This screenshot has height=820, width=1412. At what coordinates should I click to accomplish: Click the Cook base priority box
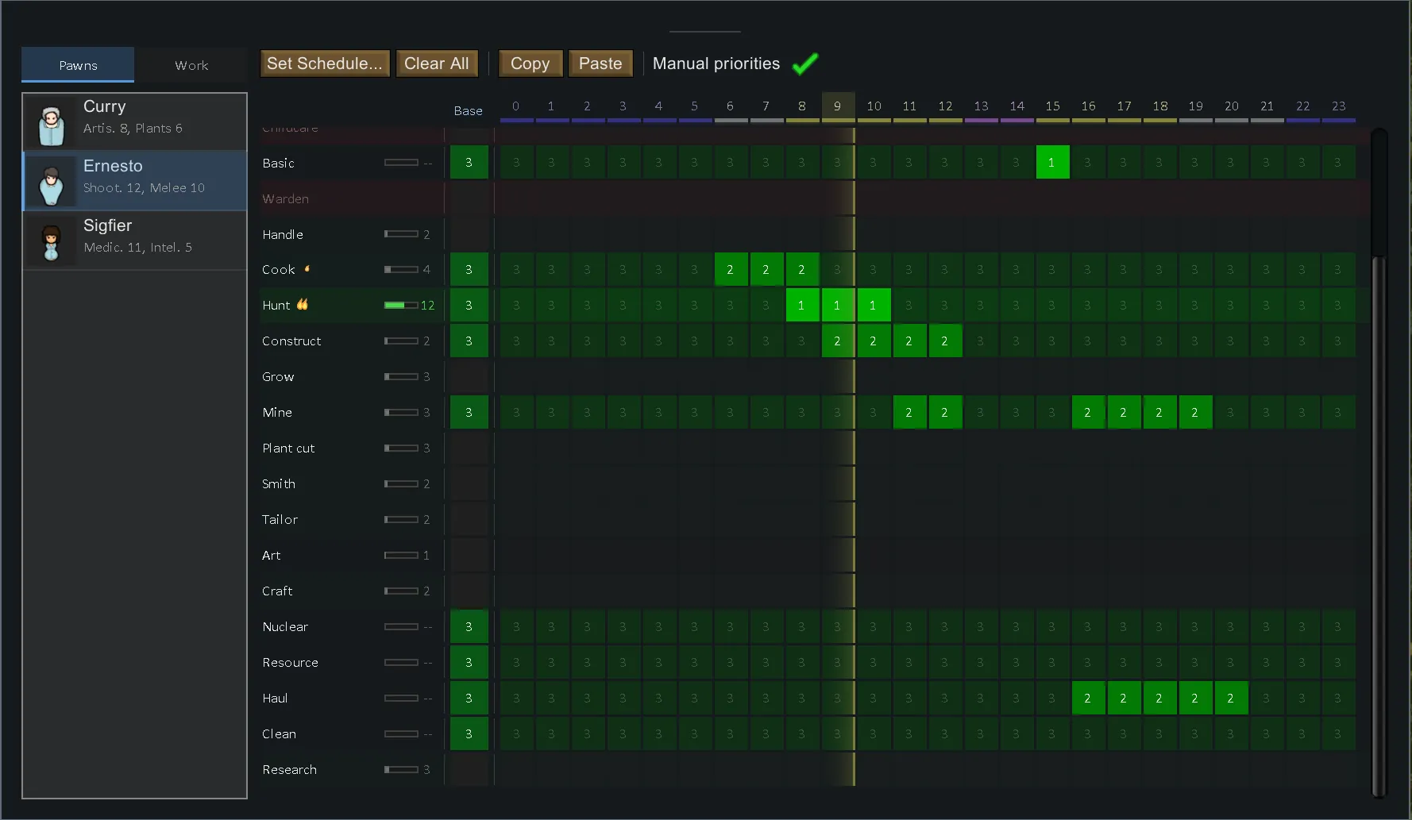click(469, 270)
